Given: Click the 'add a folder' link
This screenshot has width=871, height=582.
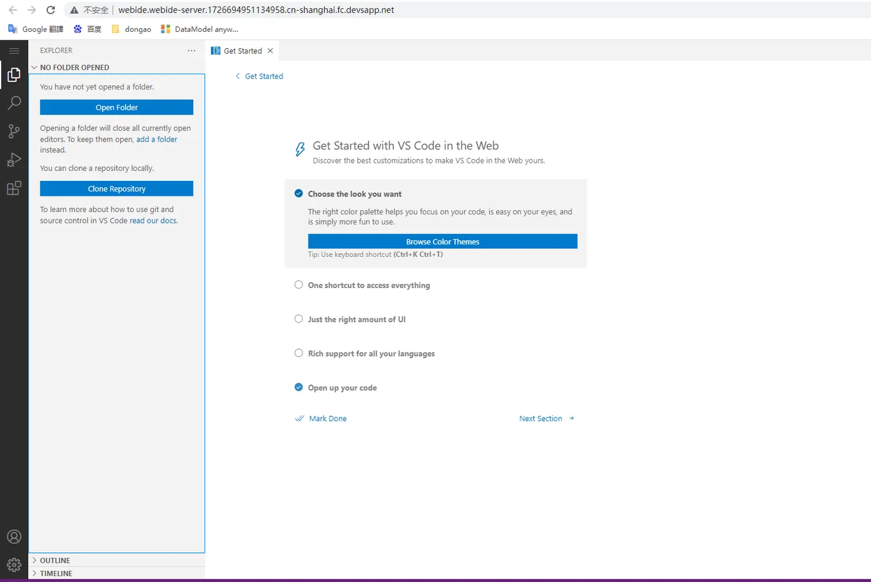Looking at the screenshot, I should [157, 139].
